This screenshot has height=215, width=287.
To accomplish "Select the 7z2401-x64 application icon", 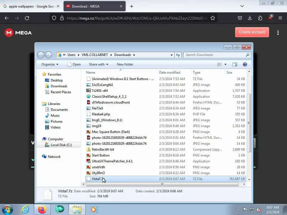I will [x=88, y=91].
